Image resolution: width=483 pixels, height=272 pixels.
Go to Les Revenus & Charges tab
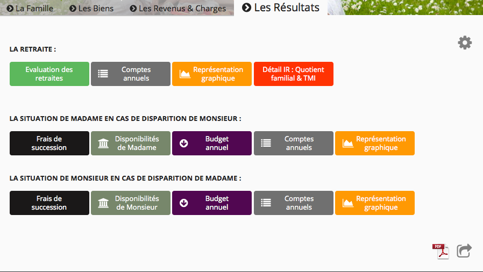coord(177,8)
